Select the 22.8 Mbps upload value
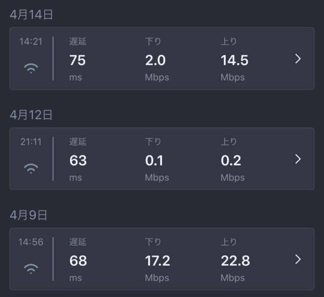This screenshot has width=324, height=297. click(235, 261)
